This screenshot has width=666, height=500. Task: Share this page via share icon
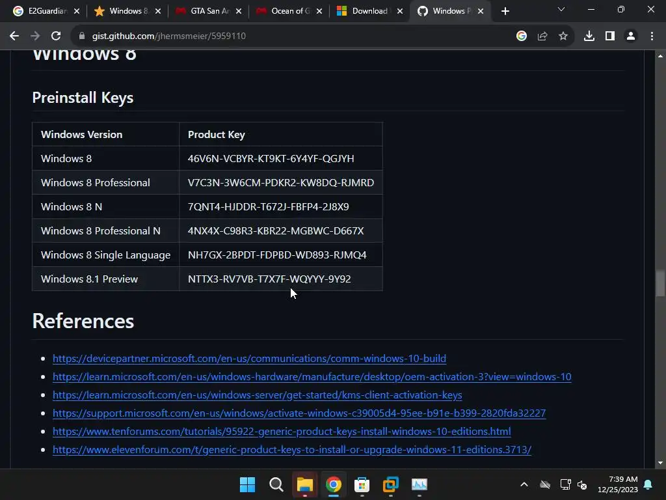[x=542, y=36]
